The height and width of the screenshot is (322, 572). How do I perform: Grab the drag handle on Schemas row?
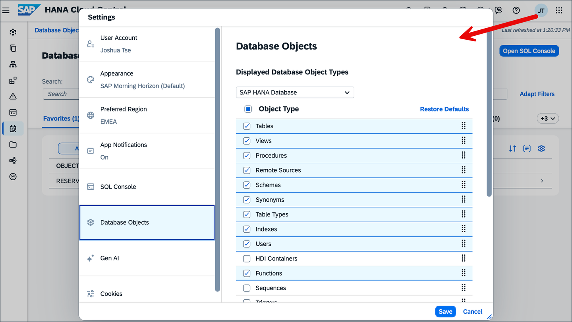[463, 185]
